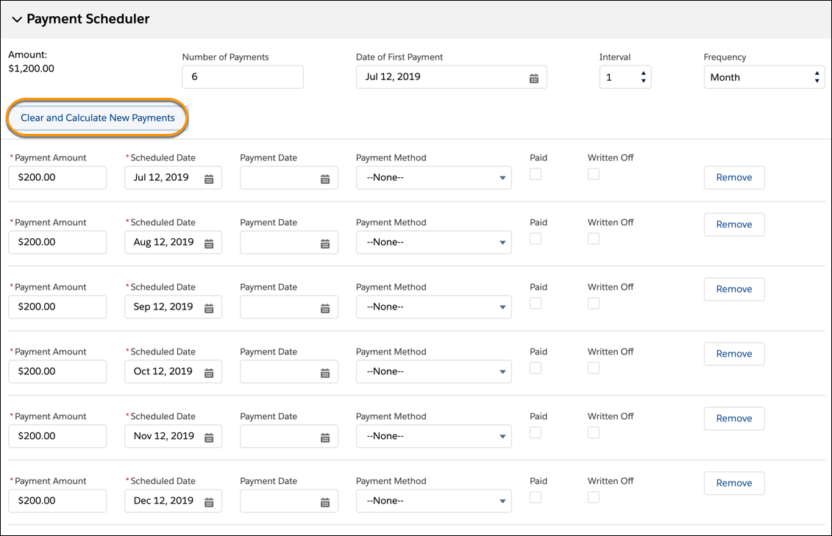Check Paid for the Aug 12, 2019 payment
The width and height of the screenshot is (832, 536).
point(536,238)
